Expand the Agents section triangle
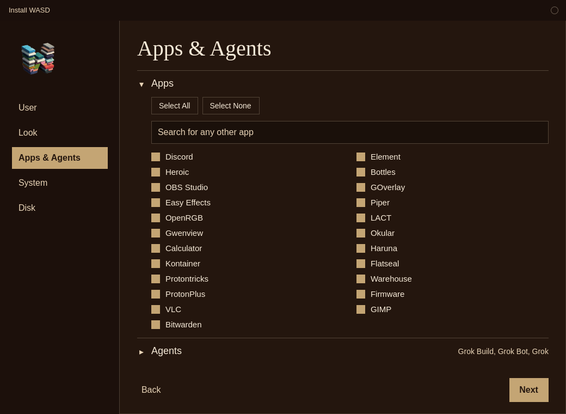 tap(141, 352)
